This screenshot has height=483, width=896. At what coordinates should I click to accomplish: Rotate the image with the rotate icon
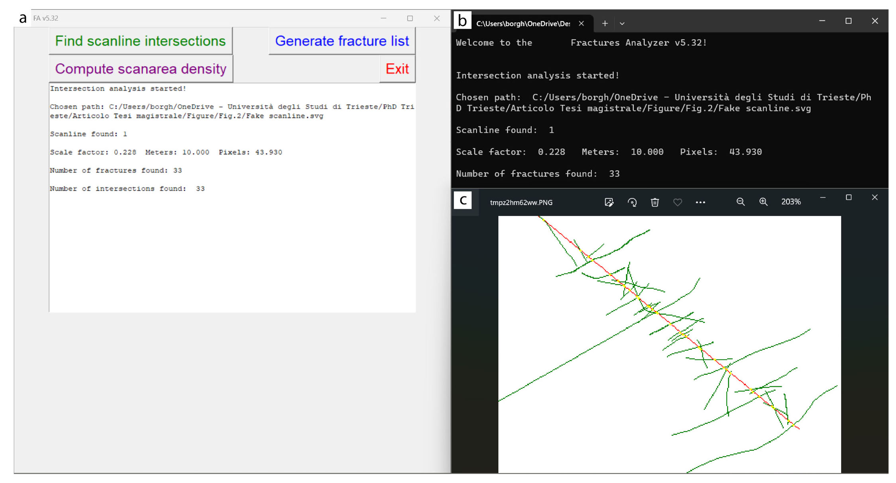tap(632, 202)
